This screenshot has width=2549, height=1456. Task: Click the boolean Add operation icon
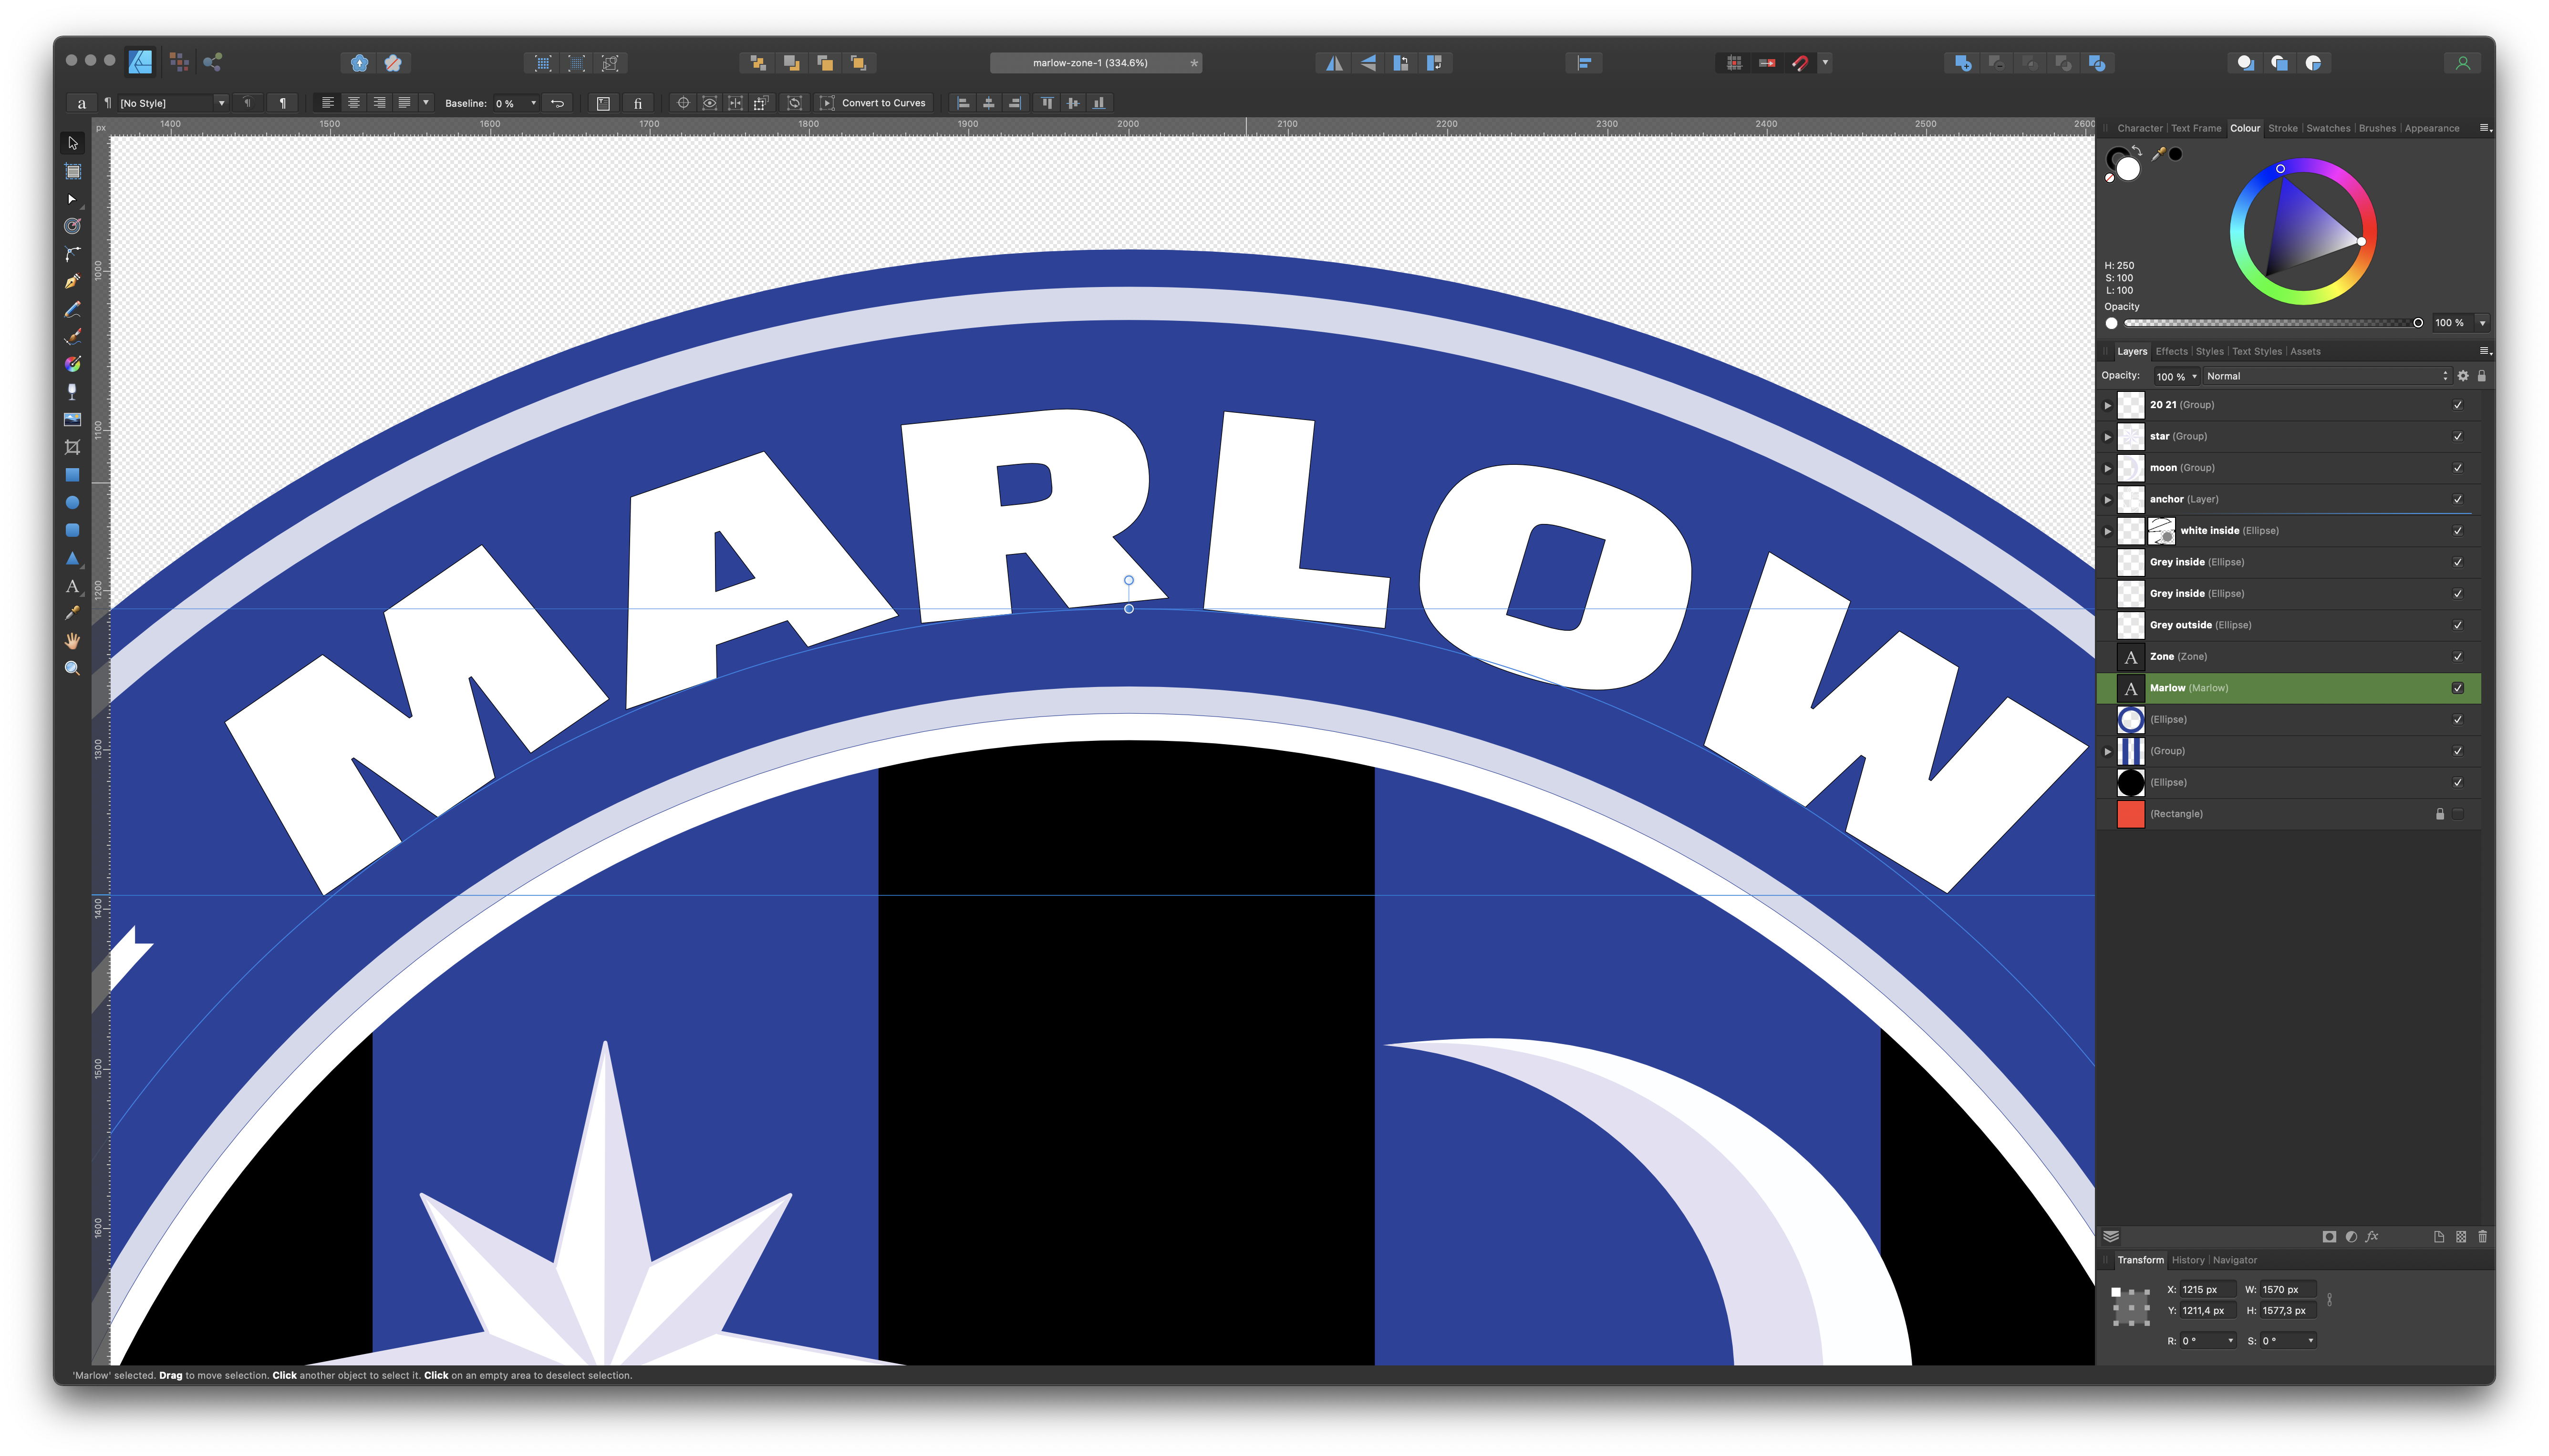[x=1963, y=63]
